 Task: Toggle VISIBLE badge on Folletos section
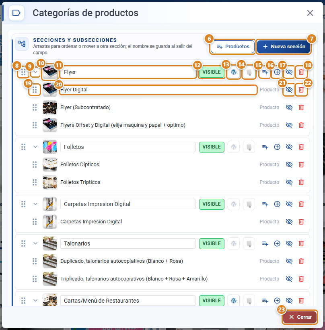tap(212, 147)
